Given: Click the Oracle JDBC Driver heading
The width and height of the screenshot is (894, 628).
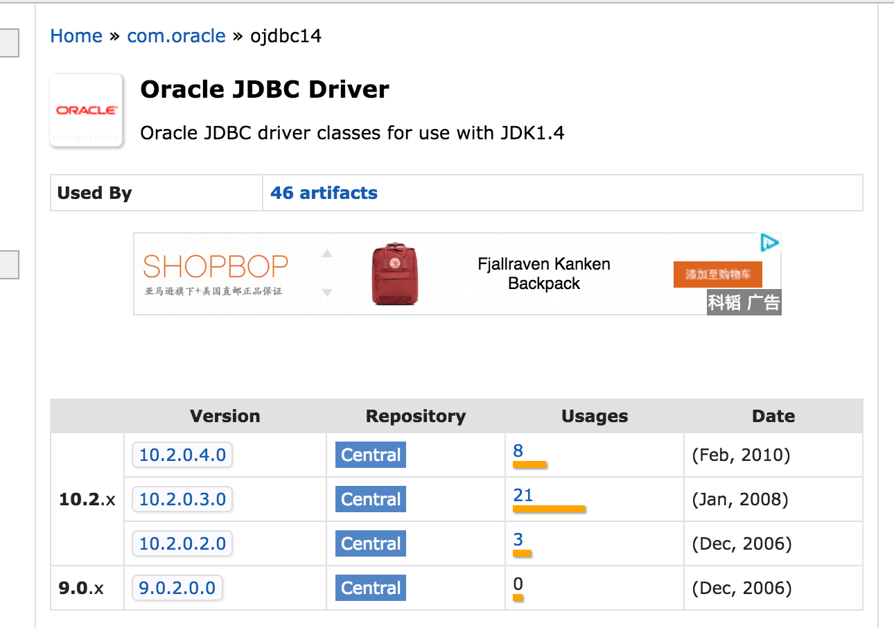Looking at the screenshot, I should pos(265,89).
